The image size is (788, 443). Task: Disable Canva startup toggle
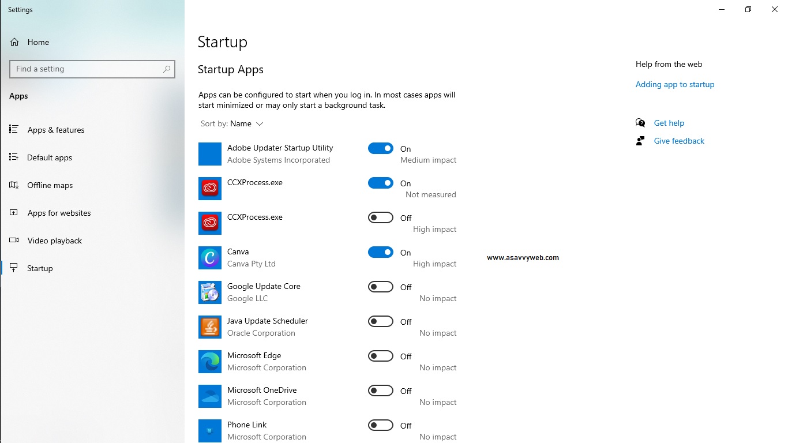(381, 252)
